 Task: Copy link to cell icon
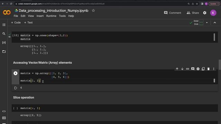188,69
